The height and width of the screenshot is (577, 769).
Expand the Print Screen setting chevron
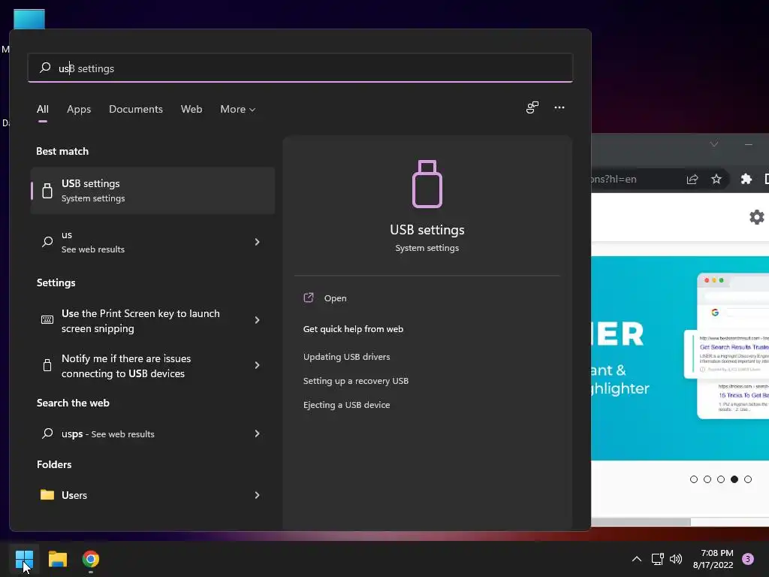pos(257,320)
